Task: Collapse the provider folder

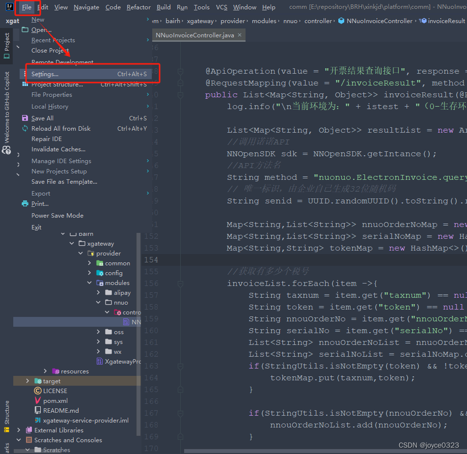Action: tap(81, 254)
